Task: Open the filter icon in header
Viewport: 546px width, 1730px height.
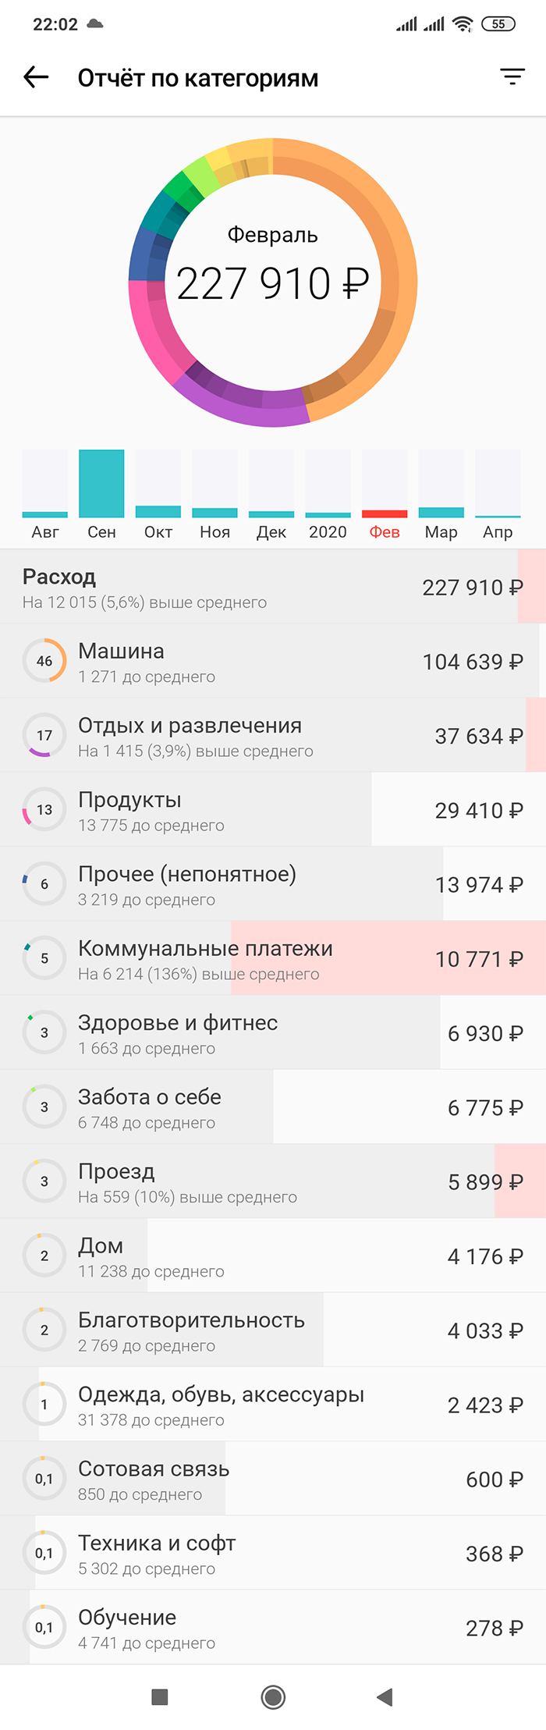Action: (x=512, y=76)
